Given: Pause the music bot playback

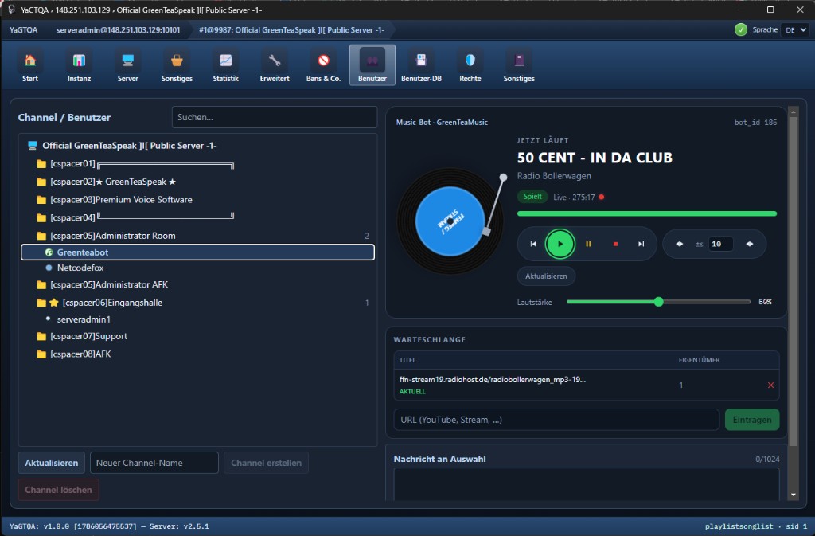Looking at the screenshot, I should 588,244.
